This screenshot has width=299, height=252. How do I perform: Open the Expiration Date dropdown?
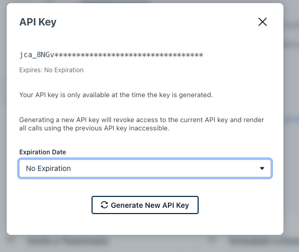tap(145, 168)
